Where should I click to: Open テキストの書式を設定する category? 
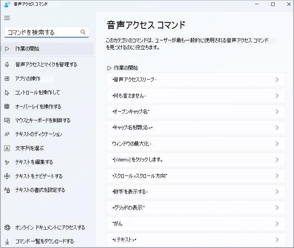[x=47, y=190]
